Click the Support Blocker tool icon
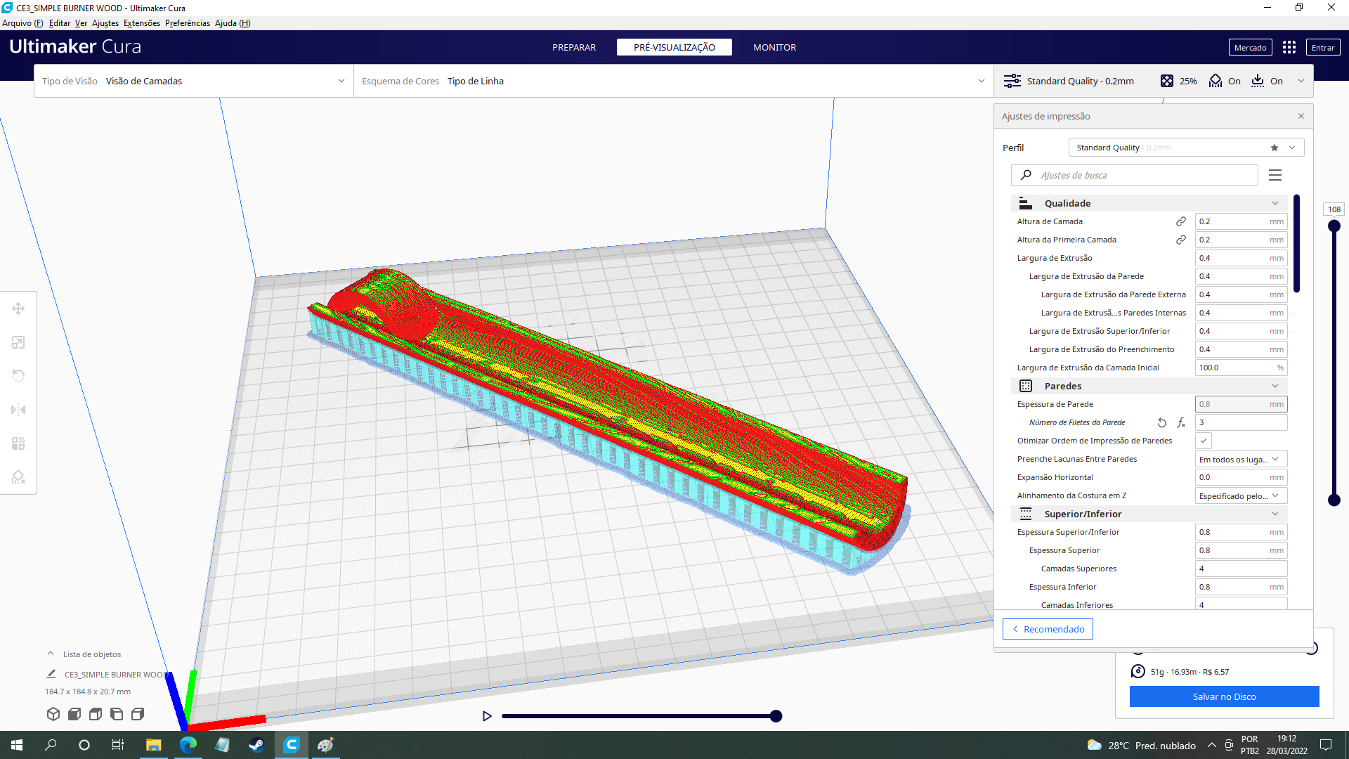1349x759 pixels. [x=18, y=477]
